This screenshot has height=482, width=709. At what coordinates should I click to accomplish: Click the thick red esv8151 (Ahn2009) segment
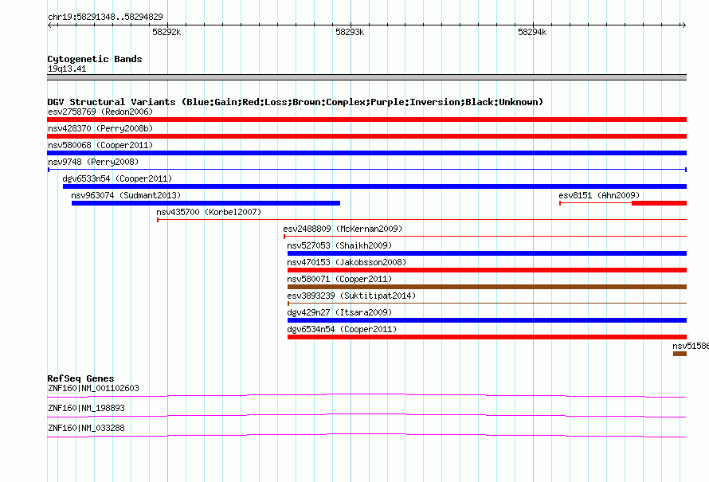660,203
